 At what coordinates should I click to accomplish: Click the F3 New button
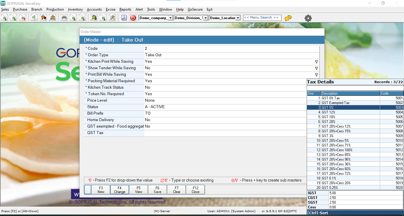[x=101, y=190]
